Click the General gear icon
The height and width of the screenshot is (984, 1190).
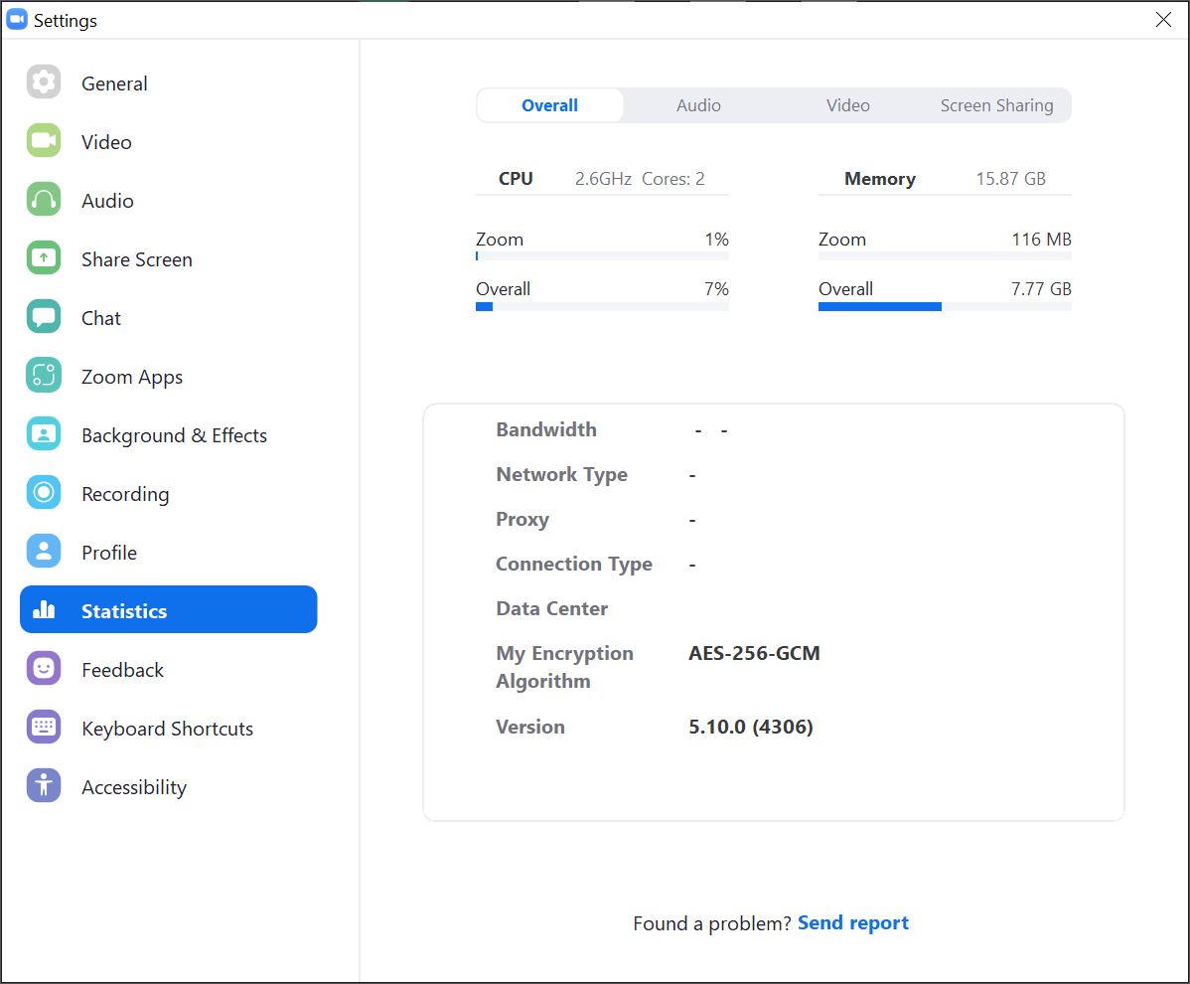tap(44, 82)
